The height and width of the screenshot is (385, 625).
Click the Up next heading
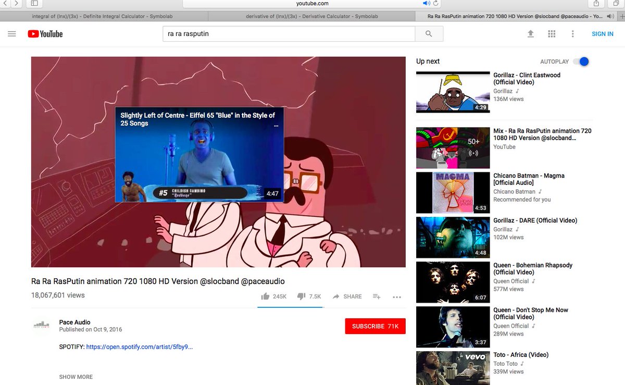tap(428, 61)
